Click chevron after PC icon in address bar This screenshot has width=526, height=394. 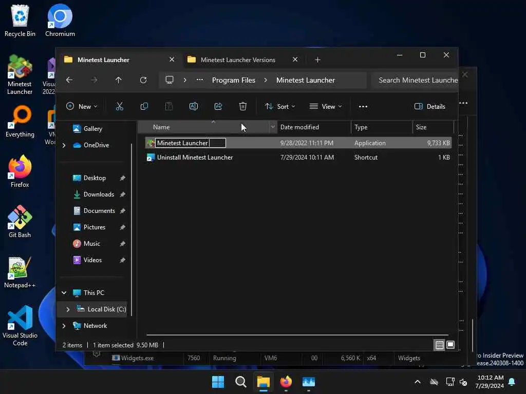pyautogui.click(x=185, y=80)
